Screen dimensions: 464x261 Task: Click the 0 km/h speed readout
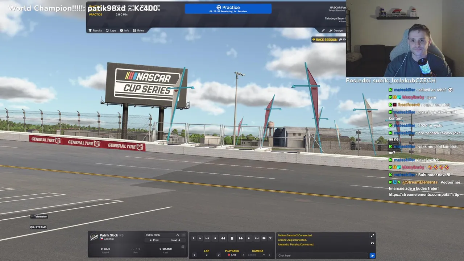coord(105,249)
